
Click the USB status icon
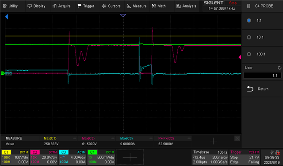click(272, 153)
